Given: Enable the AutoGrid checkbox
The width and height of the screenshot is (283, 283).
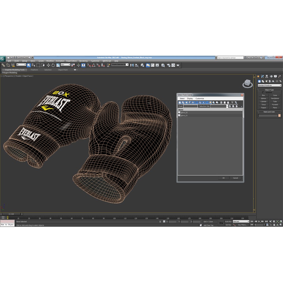Looking at the screenshot, I should click(263, 92).
